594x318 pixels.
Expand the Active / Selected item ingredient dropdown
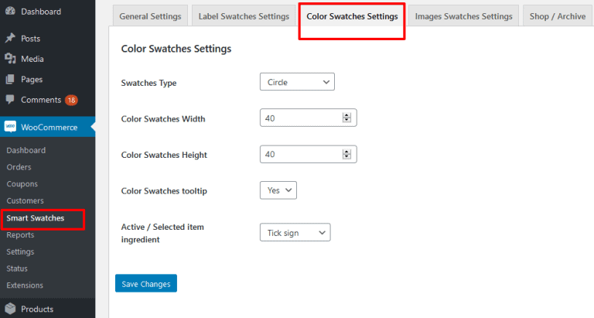(295, 232)
